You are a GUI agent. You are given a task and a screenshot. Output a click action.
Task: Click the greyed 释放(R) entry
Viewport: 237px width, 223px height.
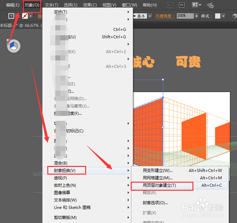tap(180, 193)
